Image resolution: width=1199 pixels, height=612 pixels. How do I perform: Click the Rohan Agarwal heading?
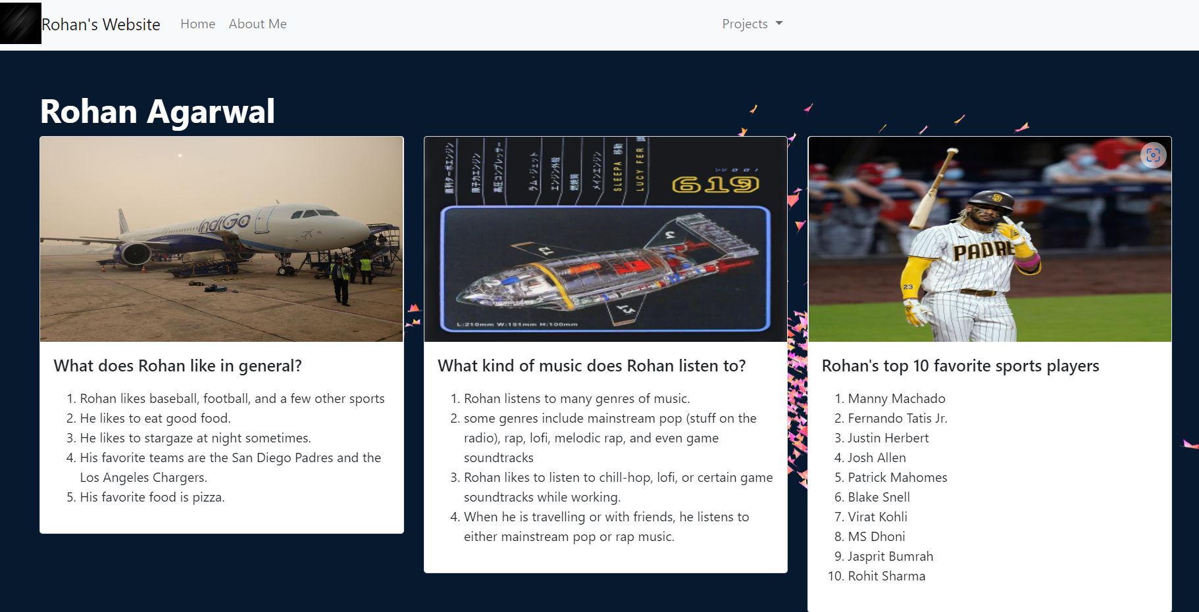pos(157,111)
